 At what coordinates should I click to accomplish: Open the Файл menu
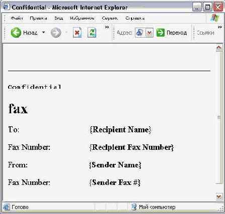point(17,18)
